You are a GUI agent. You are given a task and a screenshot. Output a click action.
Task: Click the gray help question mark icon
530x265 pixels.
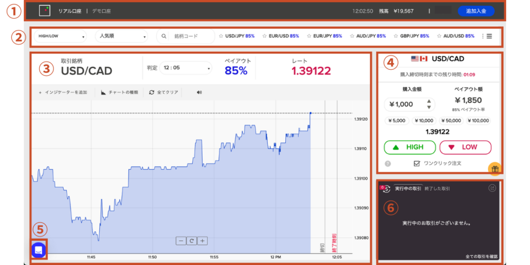pos(388,164)
